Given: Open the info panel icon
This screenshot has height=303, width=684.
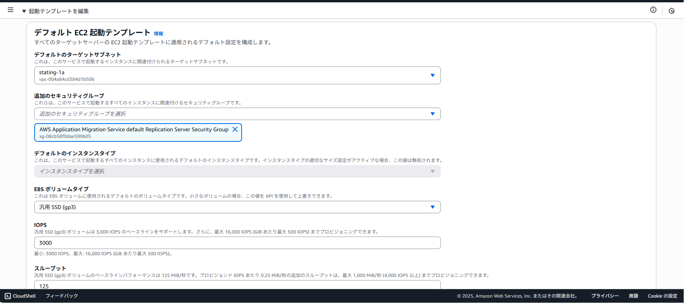Looking at the screenshot, I should click(653, 10).
